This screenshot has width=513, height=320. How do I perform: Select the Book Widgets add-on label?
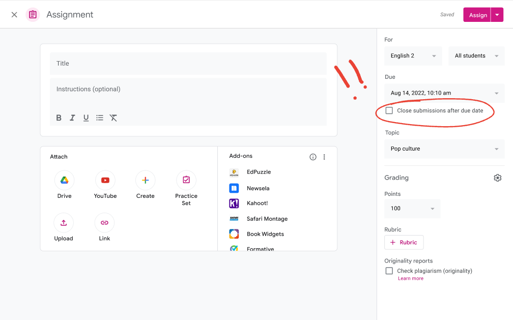(x=265, y=234)
